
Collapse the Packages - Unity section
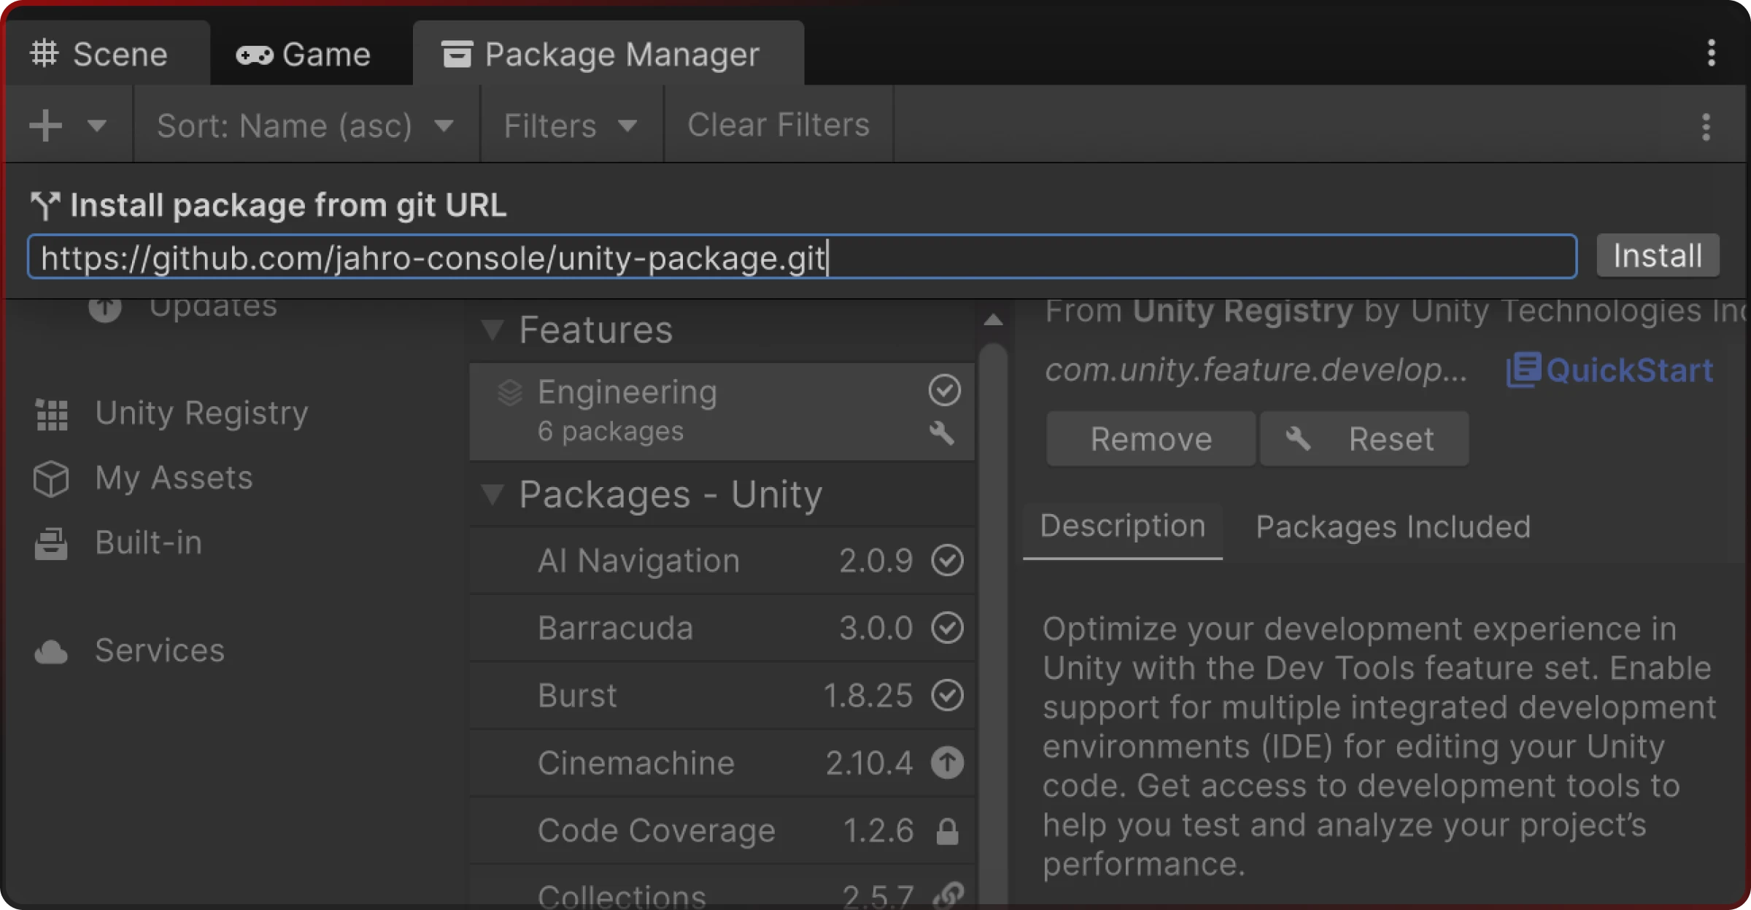(x=493, y=494)
